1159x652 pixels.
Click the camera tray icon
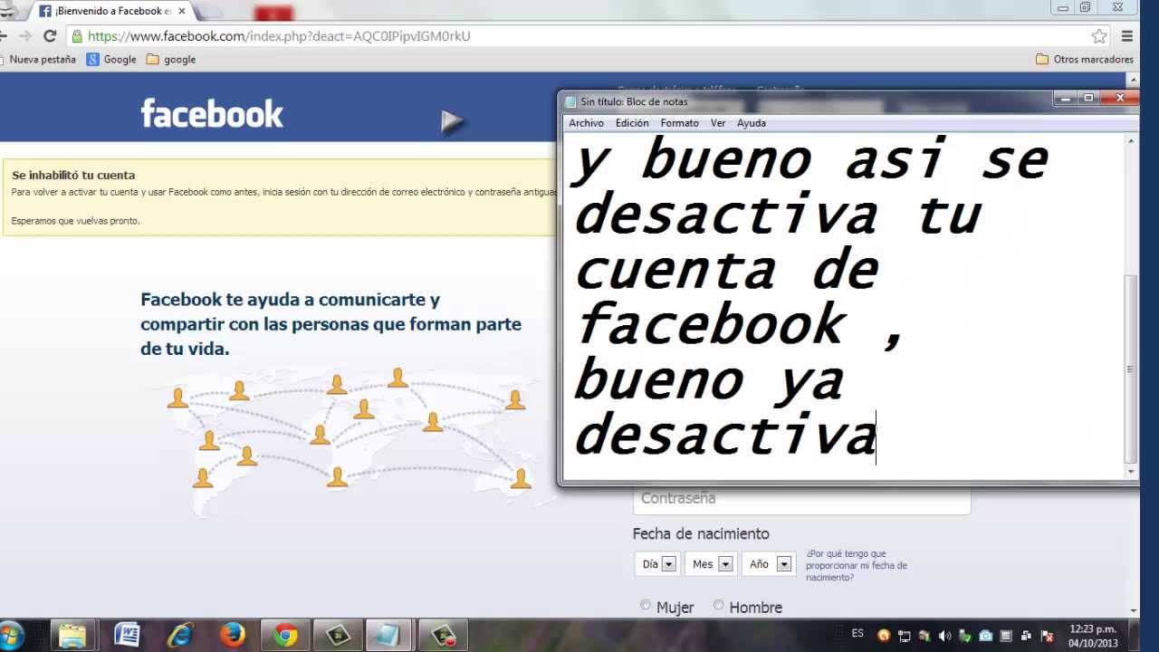coord(985,636)
